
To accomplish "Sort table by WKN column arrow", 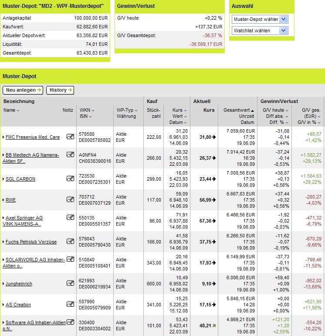I will click(93, 110).
